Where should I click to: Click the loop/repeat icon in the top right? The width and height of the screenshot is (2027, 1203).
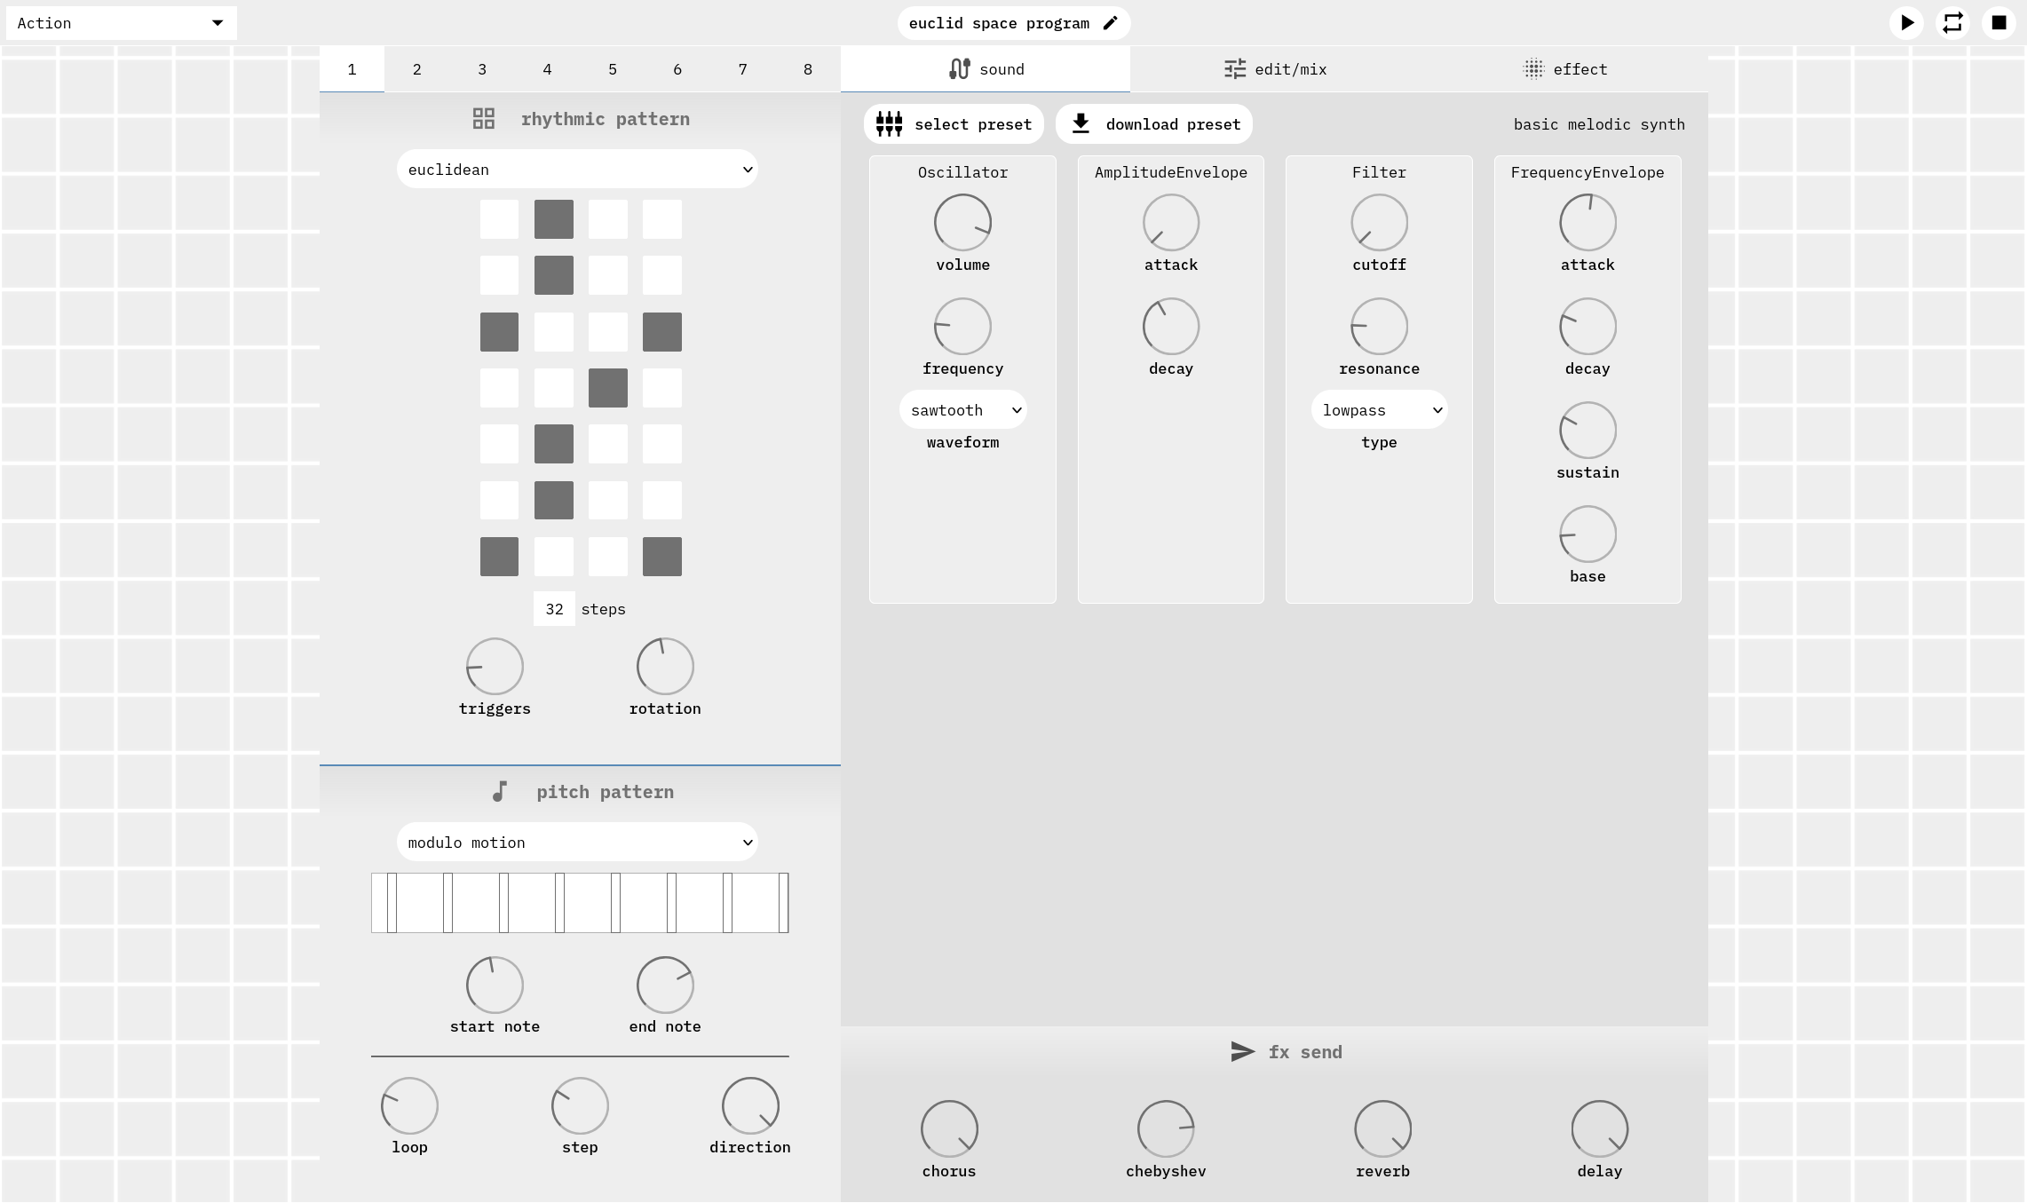1953,22
